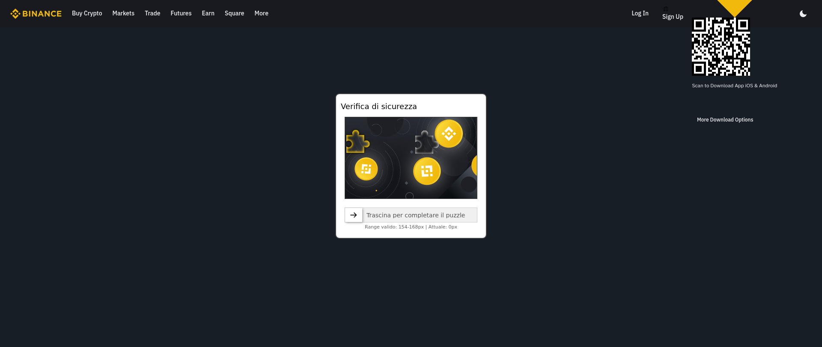Click the puzzle slider arrow handle
822x347 pixels.
pos(354,215)
